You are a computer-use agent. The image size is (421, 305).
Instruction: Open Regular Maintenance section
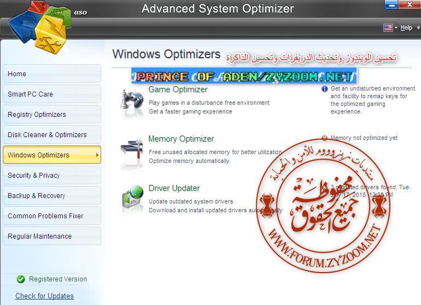[52, 236]
